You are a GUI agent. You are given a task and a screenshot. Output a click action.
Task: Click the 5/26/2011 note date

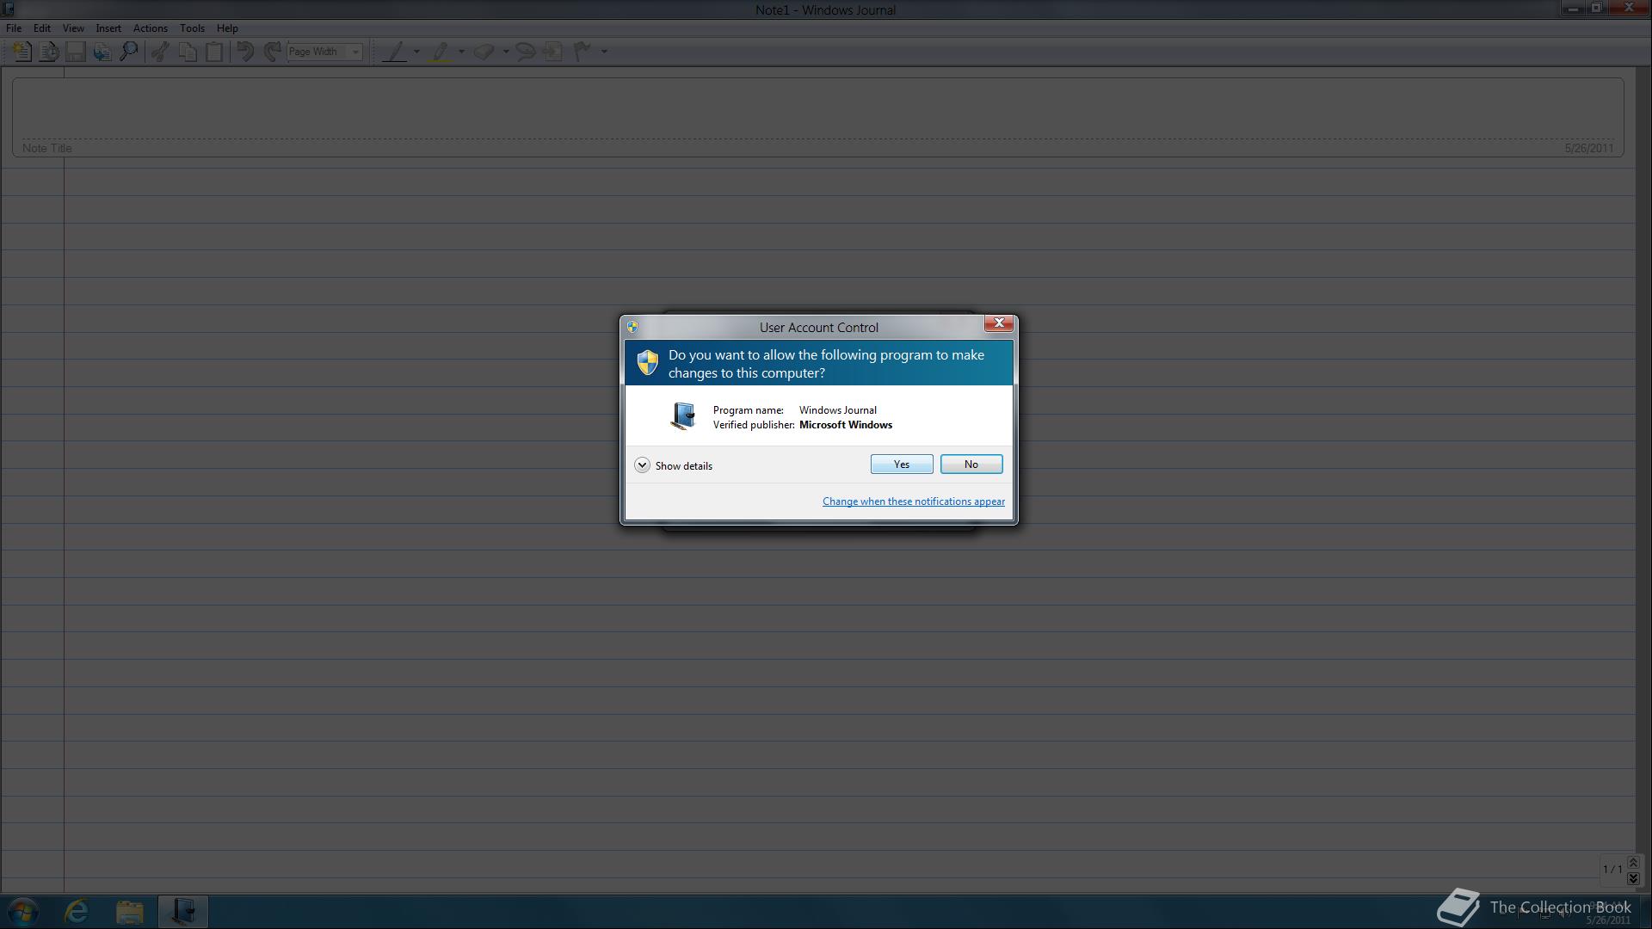pyautogui.click(x=1589, y=148)
